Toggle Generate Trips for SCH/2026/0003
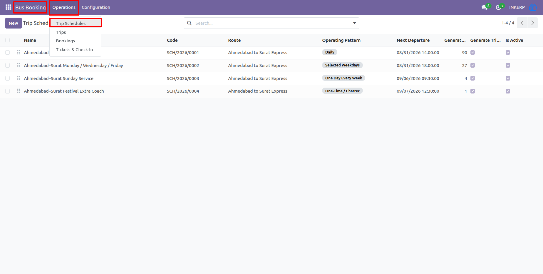The height and width of the screenshot is (274, 543). [472, 78]
